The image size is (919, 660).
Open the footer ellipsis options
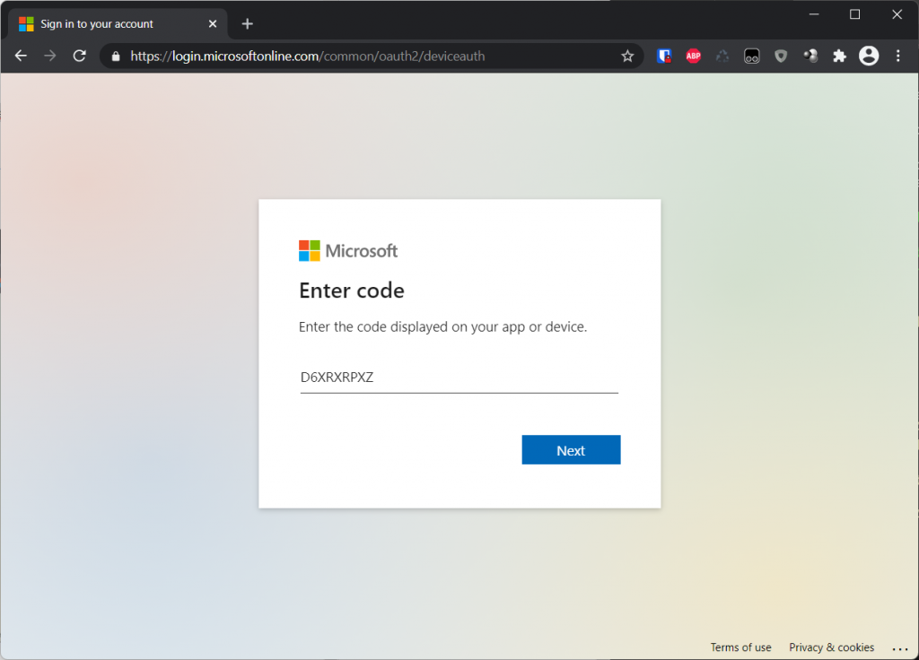tap(899, 648)
